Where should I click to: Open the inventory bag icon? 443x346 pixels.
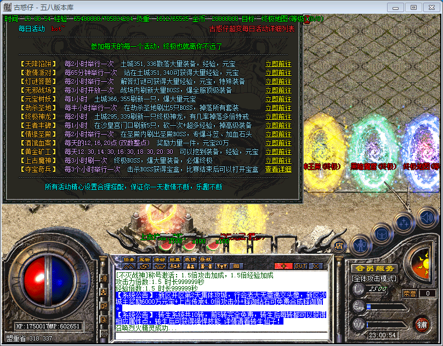coord(382,235)
